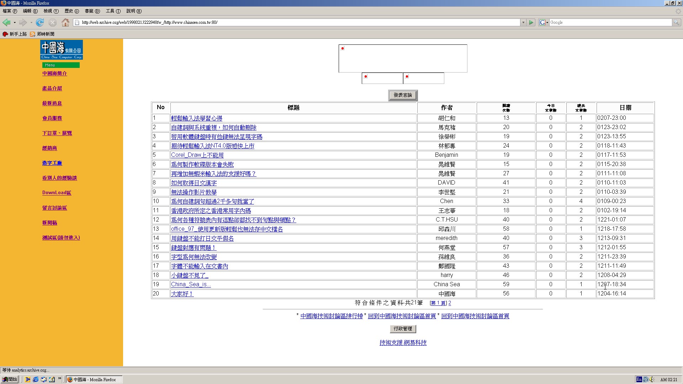
Task: Open the 工具 tools menu
Action: pos(113,11)
